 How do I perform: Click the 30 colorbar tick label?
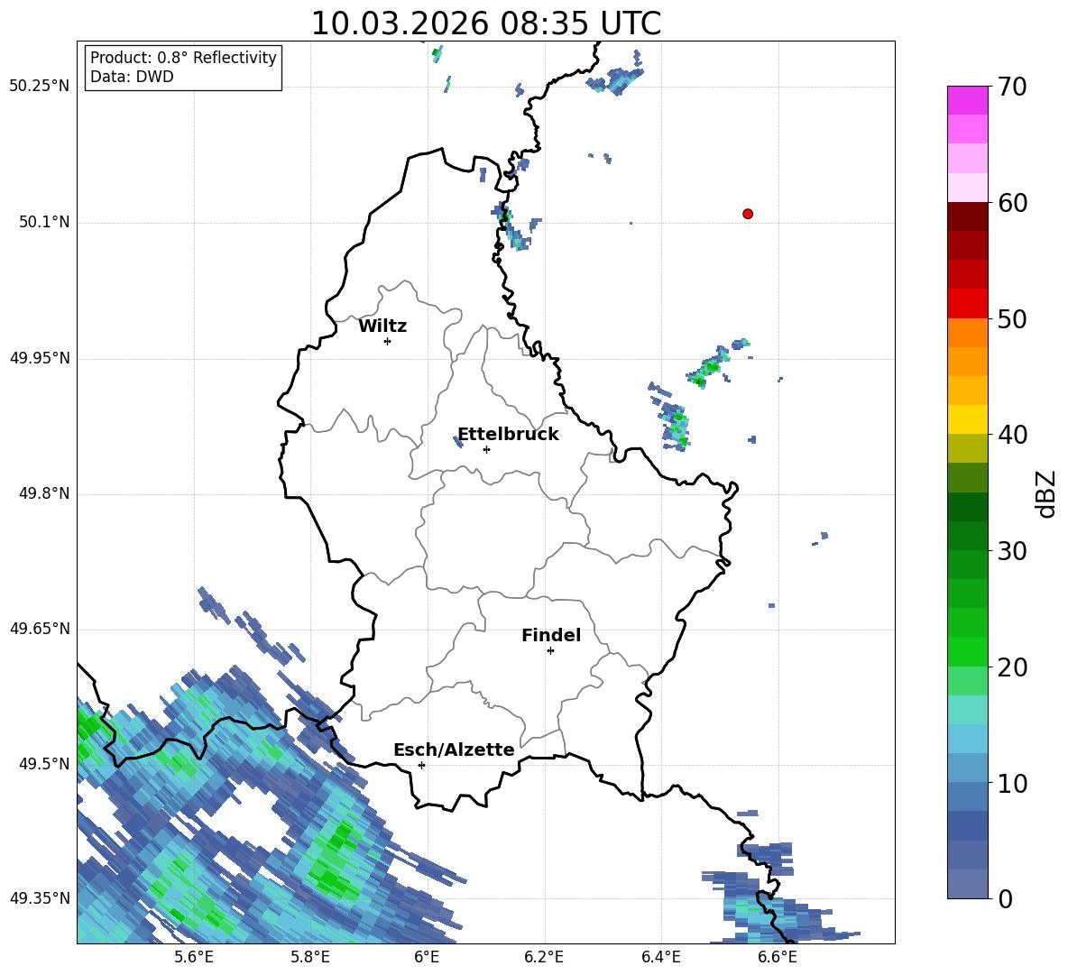[x=1012, y=551]
